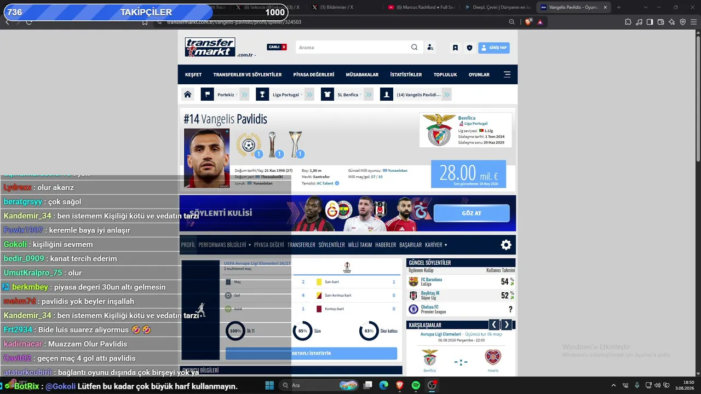701x394 pixels.
Task: Click the Windows Start button on taskbar
Action: click(269, 385)
